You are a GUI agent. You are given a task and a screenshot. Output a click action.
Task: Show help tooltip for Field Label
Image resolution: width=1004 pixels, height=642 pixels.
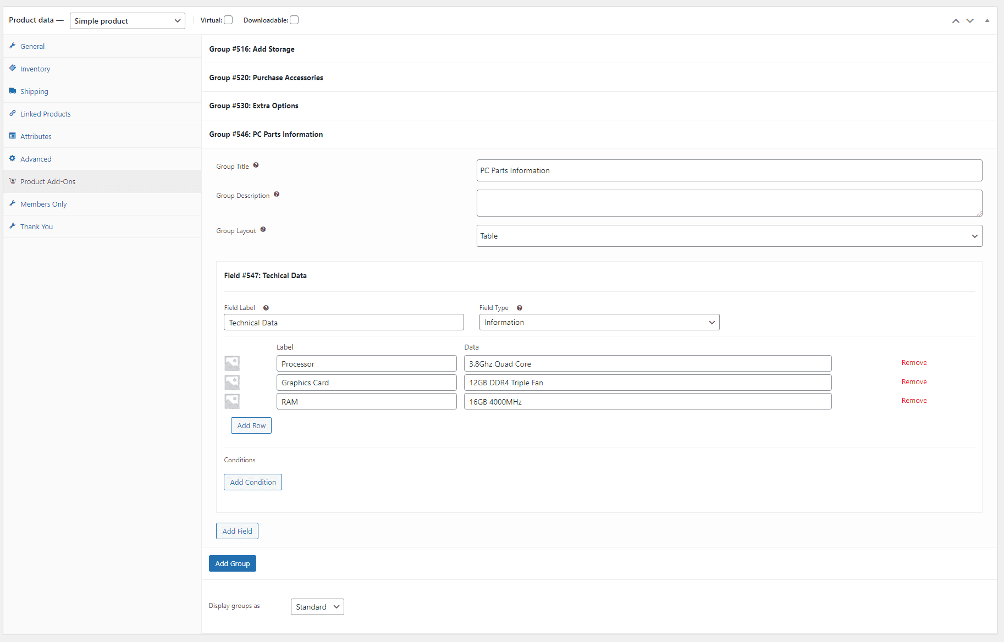(266, 308)
